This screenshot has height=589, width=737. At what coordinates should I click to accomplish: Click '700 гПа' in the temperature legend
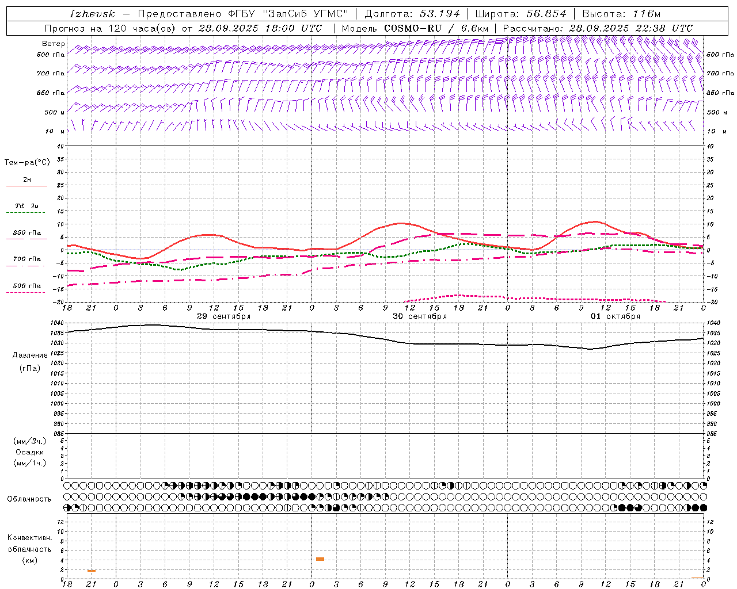pyautogui.click(x=27, y=259)
